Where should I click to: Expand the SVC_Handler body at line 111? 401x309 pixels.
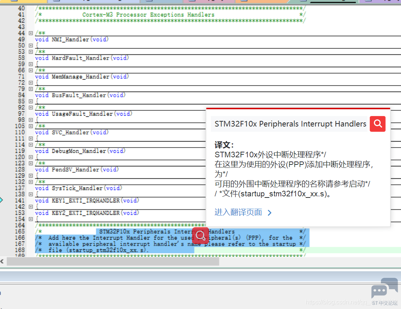coord(31,139)
